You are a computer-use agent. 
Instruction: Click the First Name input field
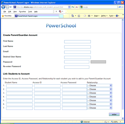click(x=77, y=42)
